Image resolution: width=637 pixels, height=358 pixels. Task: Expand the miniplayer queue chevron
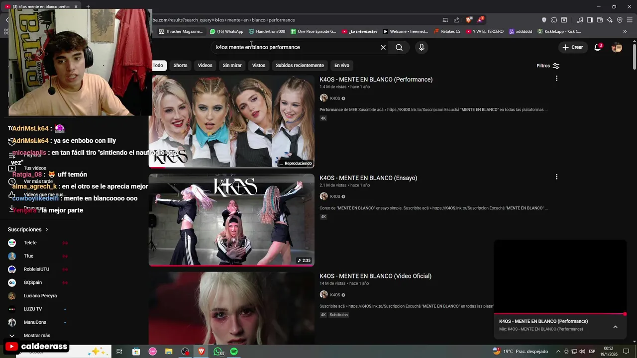(615, 327)
